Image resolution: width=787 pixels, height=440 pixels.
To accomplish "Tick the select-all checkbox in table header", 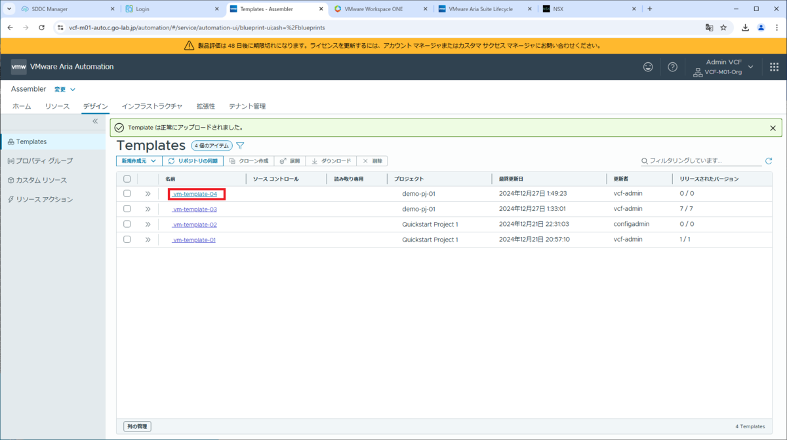I will pos(127,179).
